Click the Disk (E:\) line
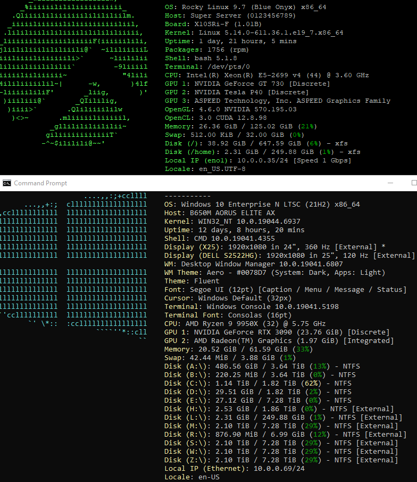 tap(257, 401)
